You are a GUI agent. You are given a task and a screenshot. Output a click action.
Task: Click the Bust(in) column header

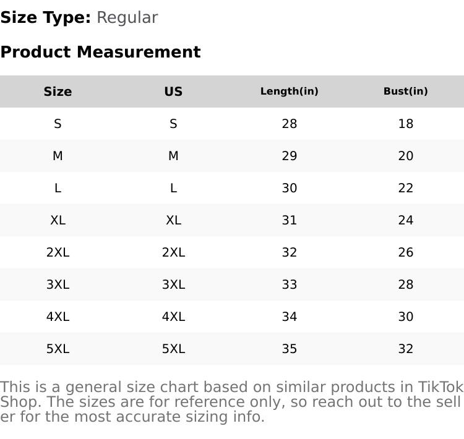tap(405, 92)
